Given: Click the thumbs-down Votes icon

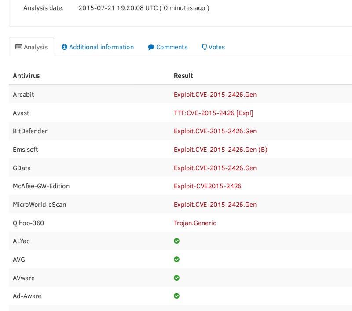Looking at the screenshot, I should (x=204, y=47).
